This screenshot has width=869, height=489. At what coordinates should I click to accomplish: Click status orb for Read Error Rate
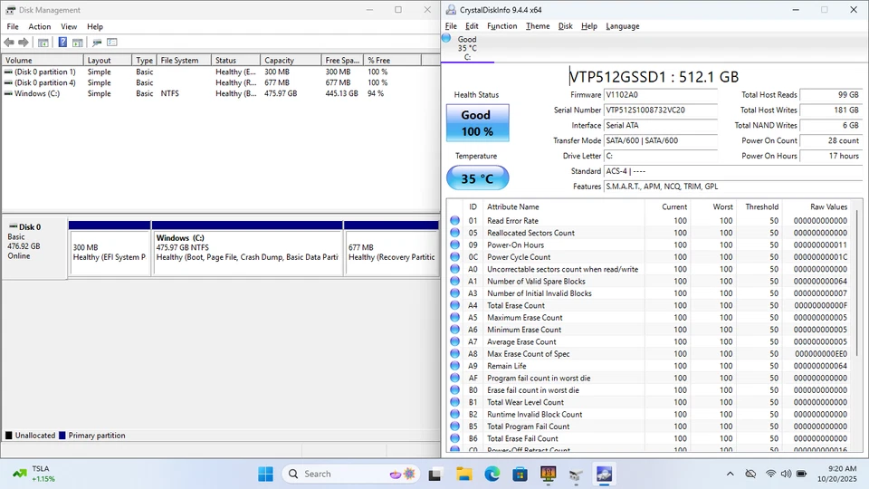pyautogui.click(x=455, y=221)
